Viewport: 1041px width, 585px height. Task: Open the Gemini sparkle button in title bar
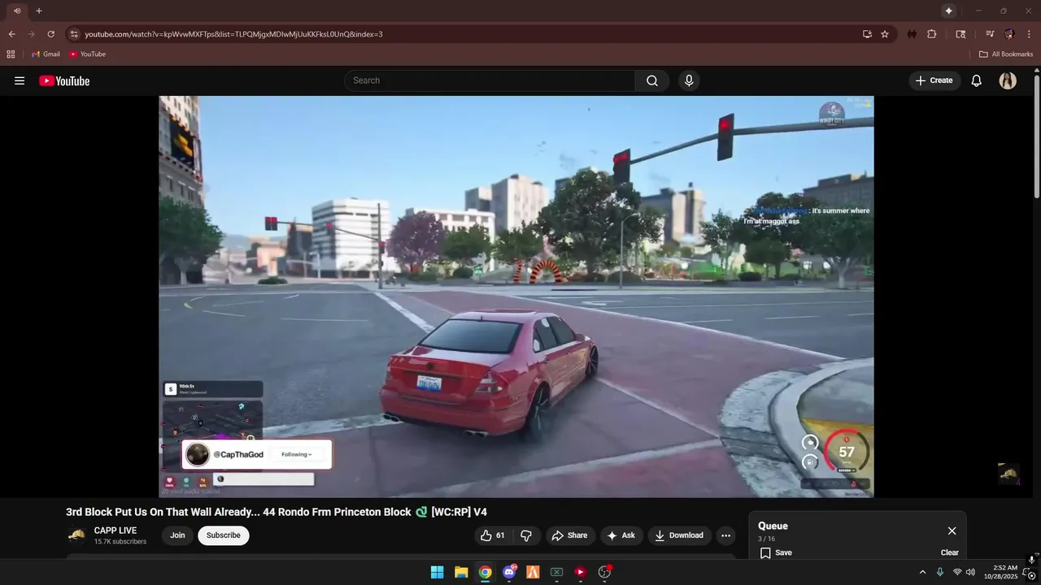point(948,11)
